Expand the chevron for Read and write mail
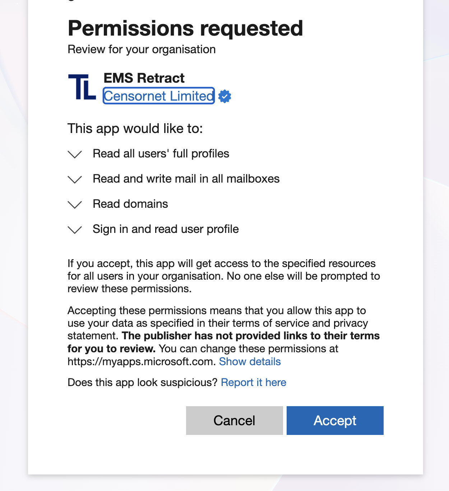This screenshot has width=449, height=491. click(x=75, y=179)
